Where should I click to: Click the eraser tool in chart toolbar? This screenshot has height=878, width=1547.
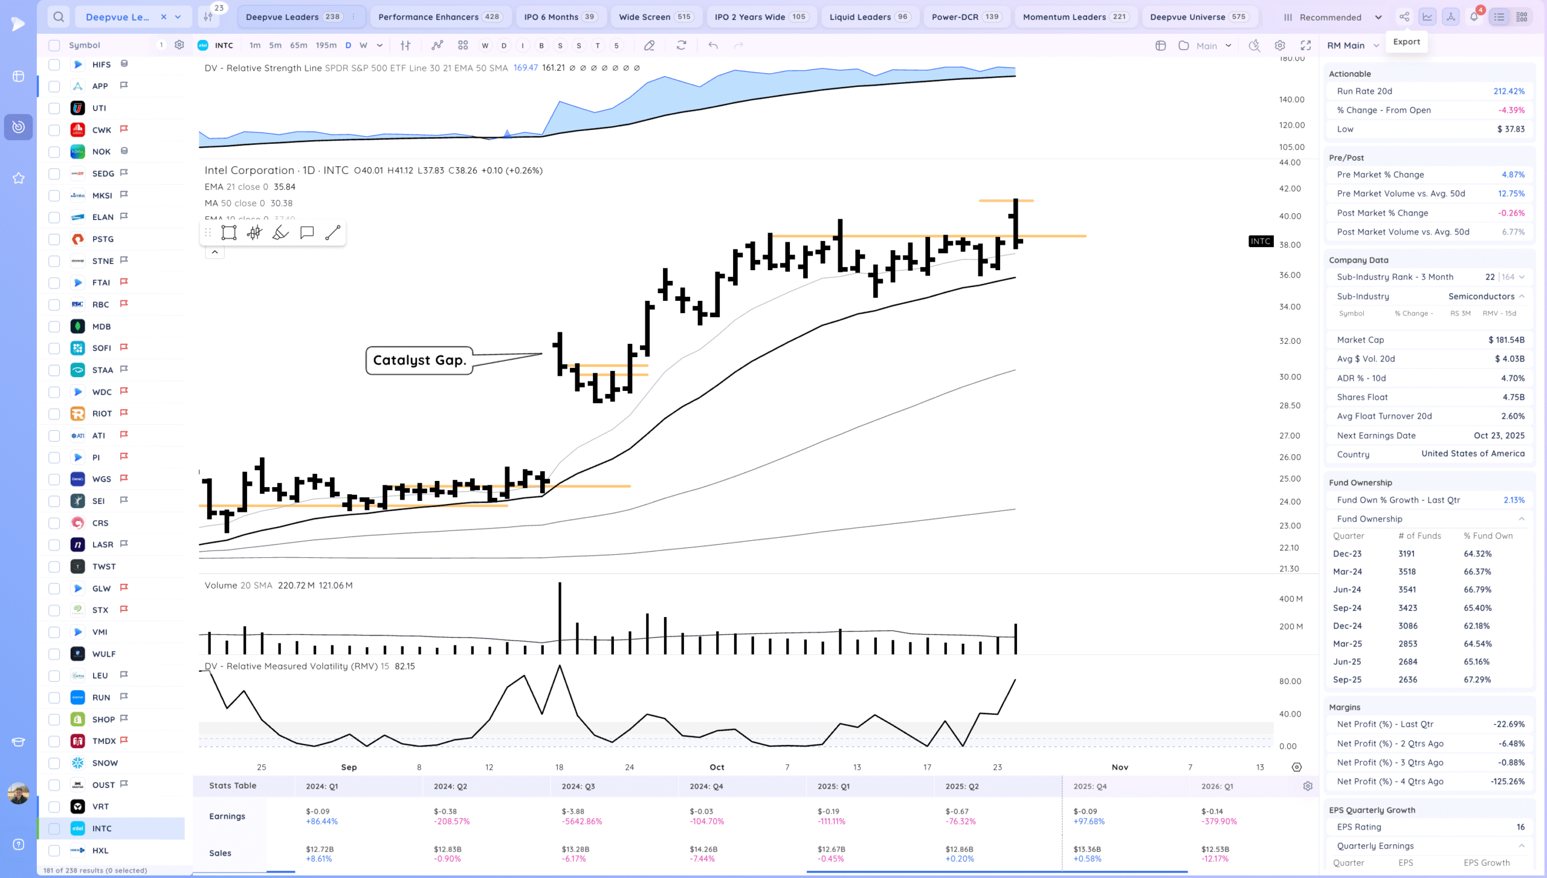(649, 45)
